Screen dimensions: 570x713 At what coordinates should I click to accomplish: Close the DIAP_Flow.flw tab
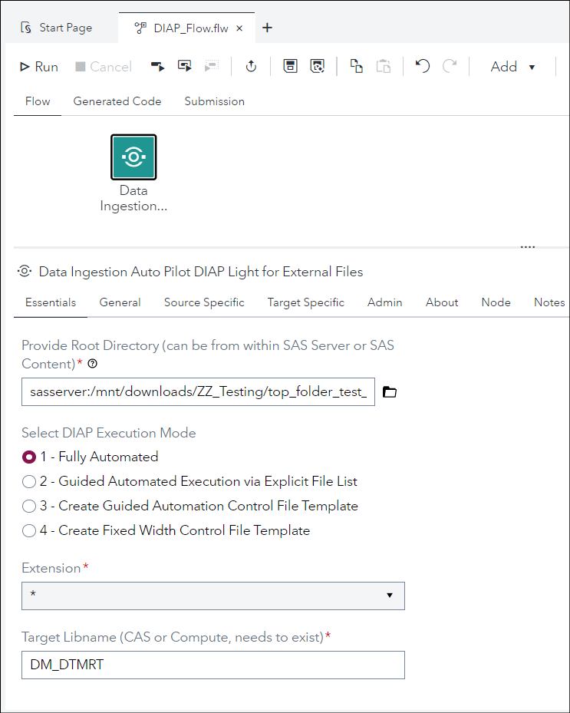coord(239,28)
